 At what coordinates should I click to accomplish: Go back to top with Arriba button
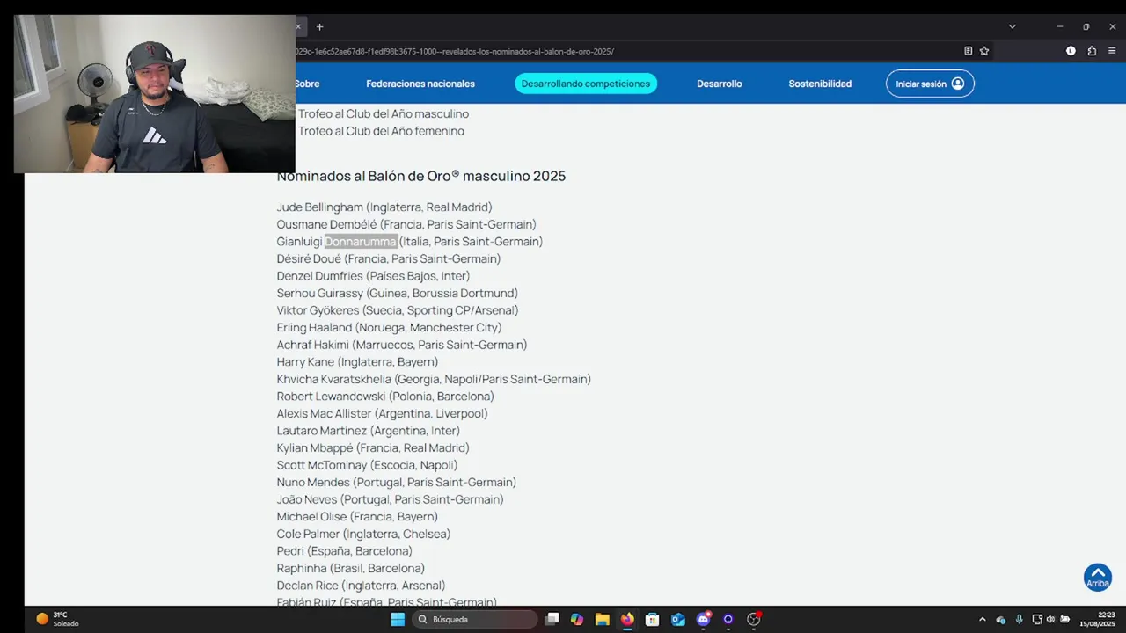click(1098, 578)
